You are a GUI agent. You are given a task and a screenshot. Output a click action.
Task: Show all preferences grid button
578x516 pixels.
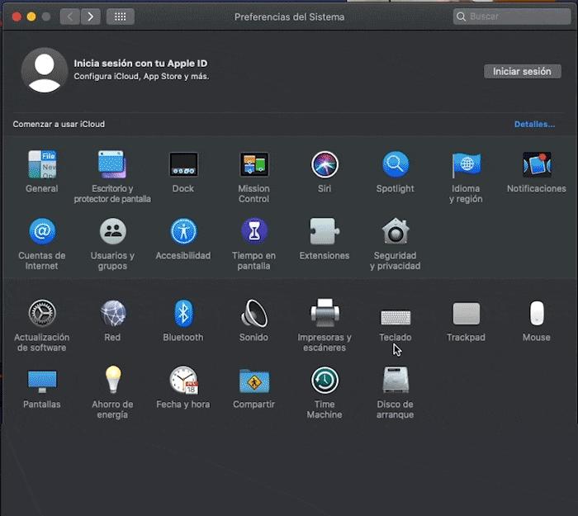121,17
